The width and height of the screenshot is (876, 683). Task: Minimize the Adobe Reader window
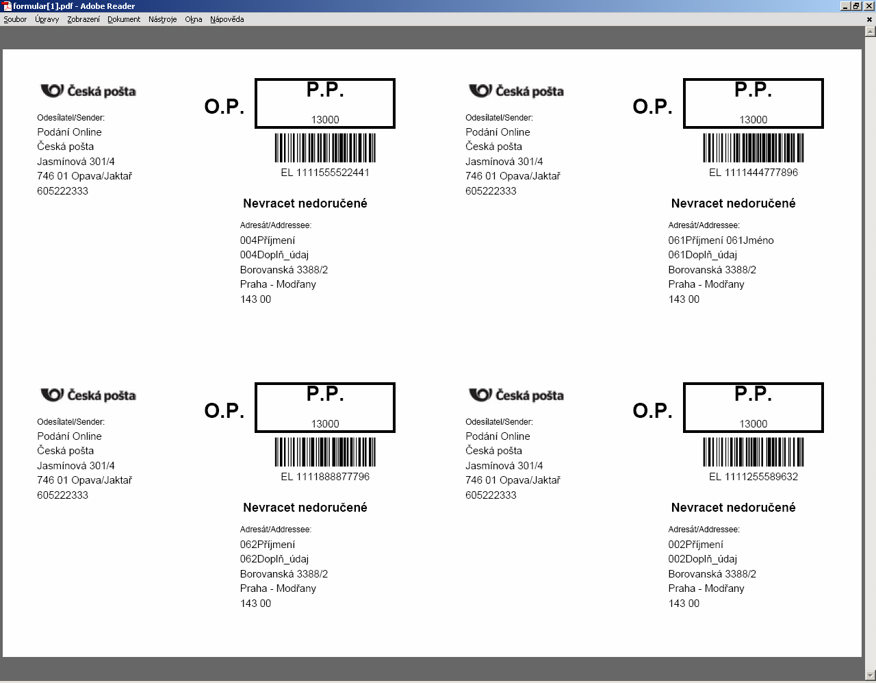(x=845, y=6)
